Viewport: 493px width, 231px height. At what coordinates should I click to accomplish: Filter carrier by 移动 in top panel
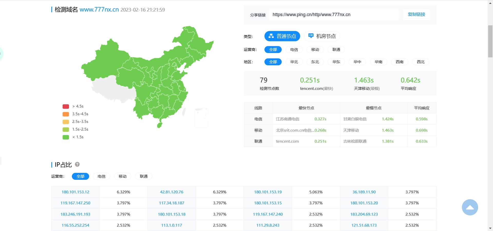315,50
